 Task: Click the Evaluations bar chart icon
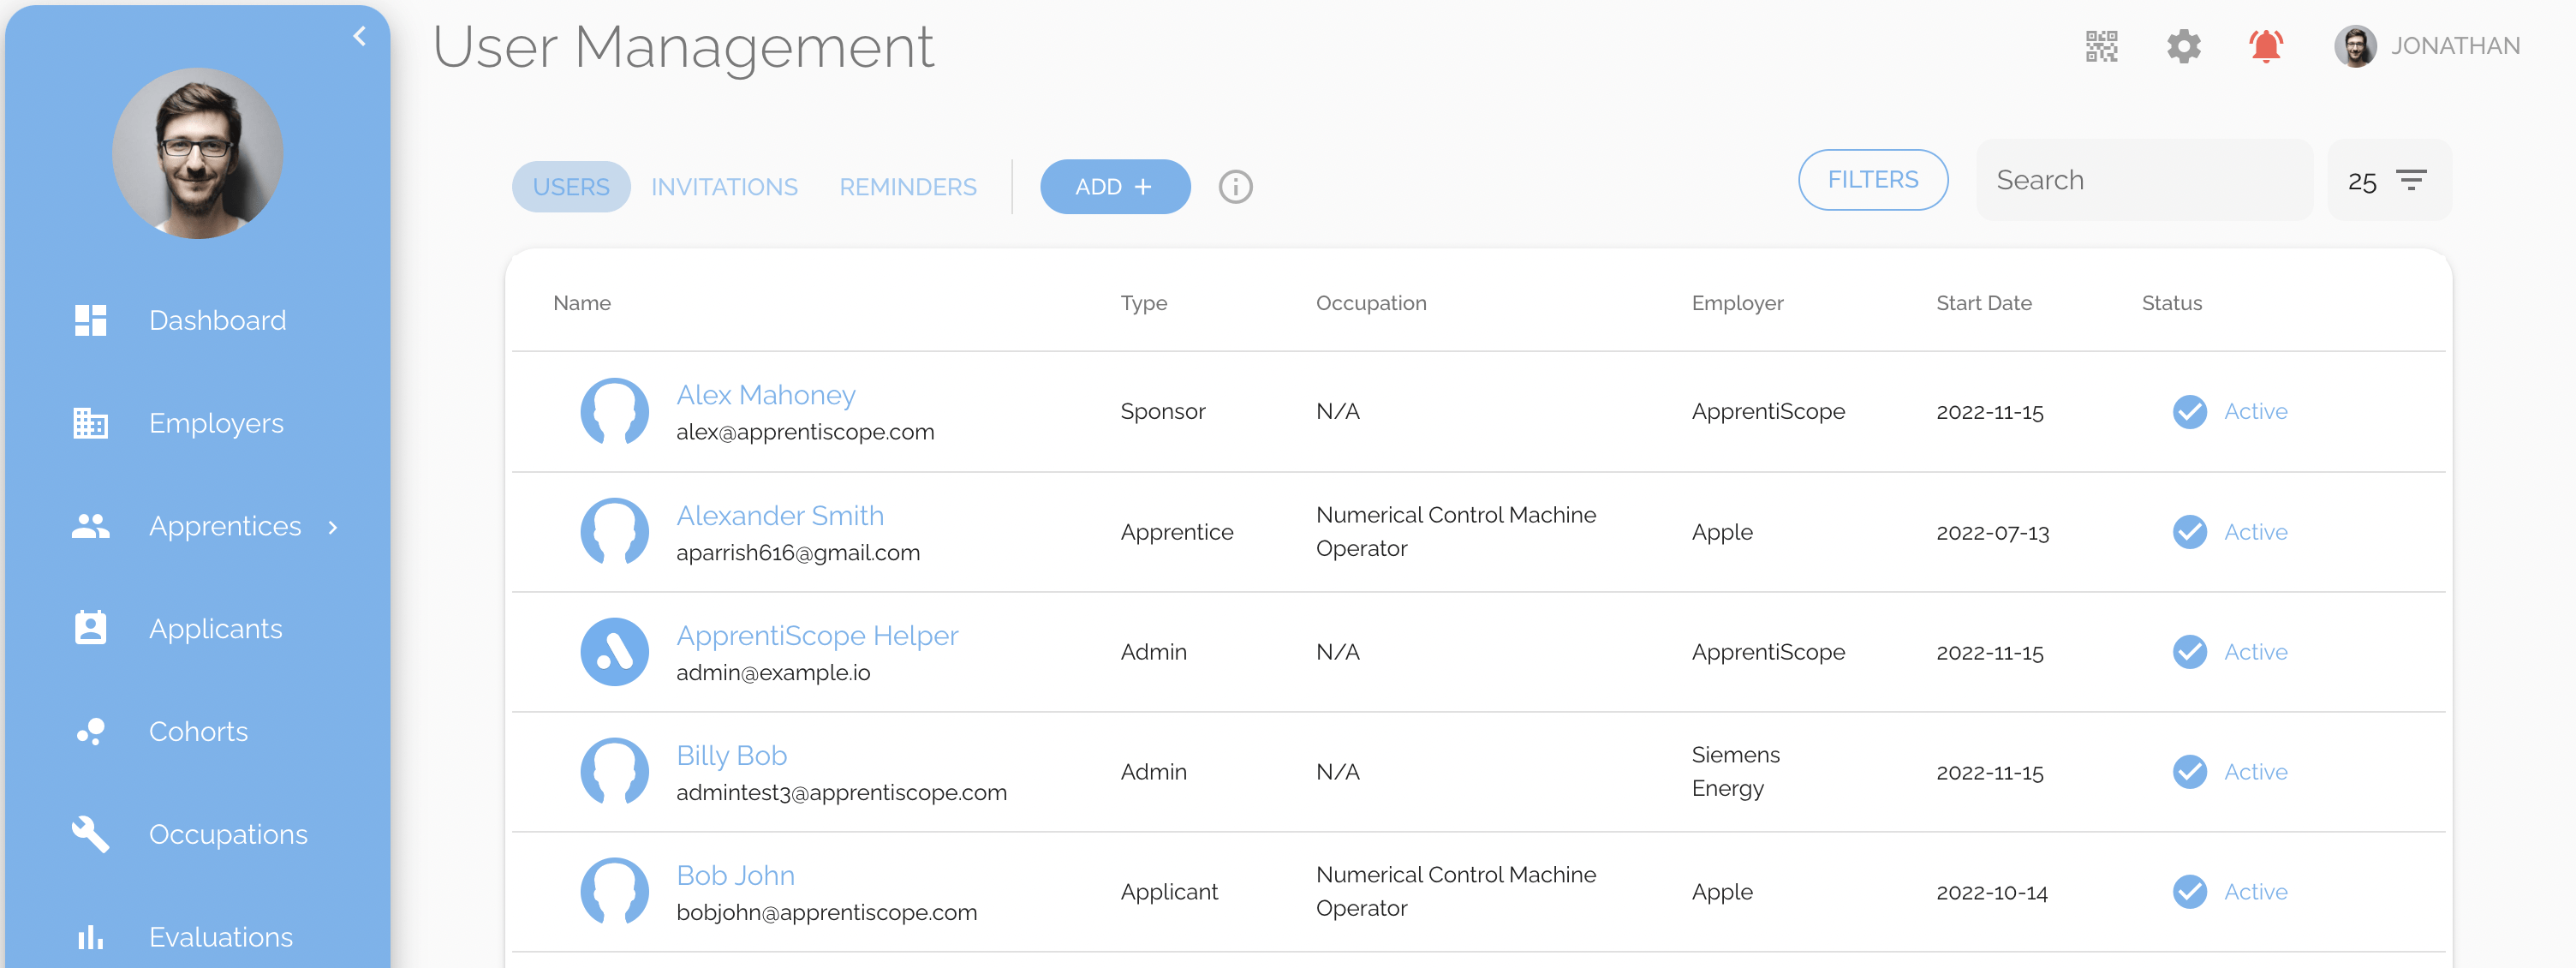pos(90,937)
